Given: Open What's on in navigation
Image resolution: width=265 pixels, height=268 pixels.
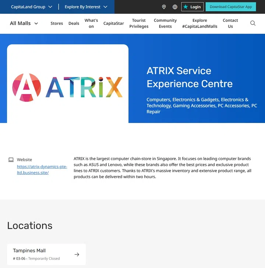Looking at the screenshot, I should tap(91, 23).
